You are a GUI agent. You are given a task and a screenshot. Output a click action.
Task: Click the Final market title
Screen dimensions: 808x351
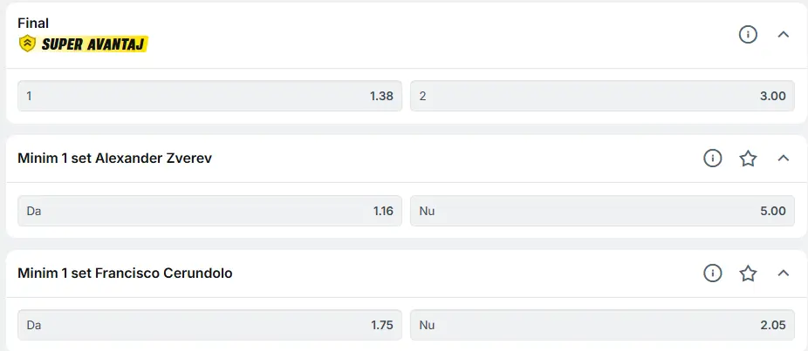click(x=33, y=24)
